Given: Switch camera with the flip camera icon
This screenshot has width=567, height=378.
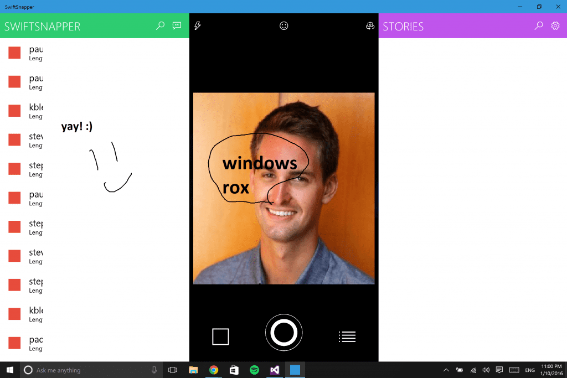Looking at the screenshot, I should pyautogui.click(x=370, y=25).
